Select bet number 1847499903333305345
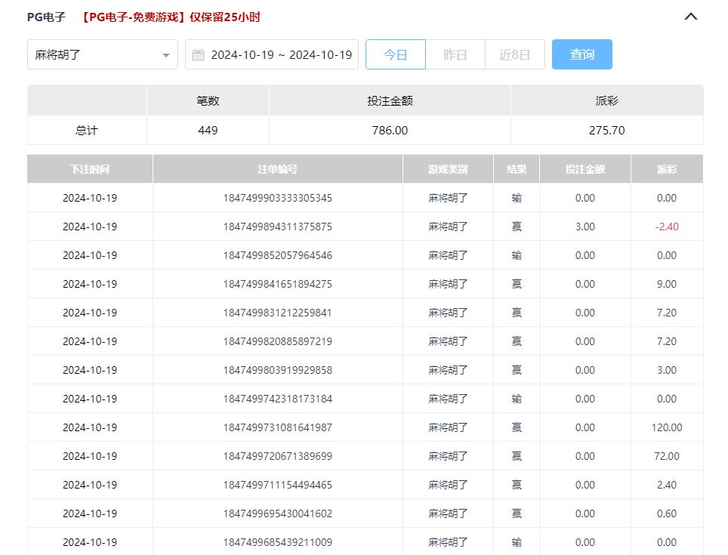The width and height of the screenshot is (728, 555). coord(277,198)
